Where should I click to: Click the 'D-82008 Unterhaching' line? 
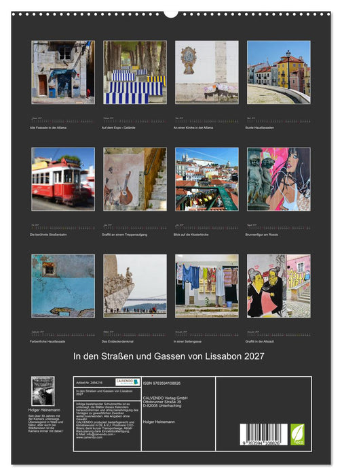(162, 405)
